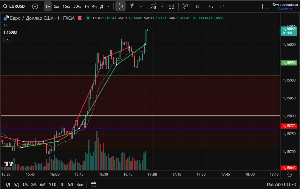Start bar replay with the rewind icon

point(197,6)
